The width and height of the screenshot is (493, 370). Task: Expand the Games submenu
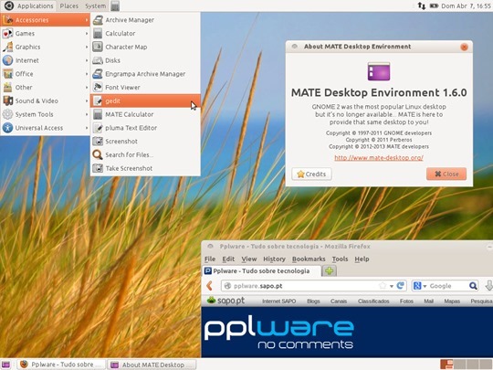tap(46, 34)
